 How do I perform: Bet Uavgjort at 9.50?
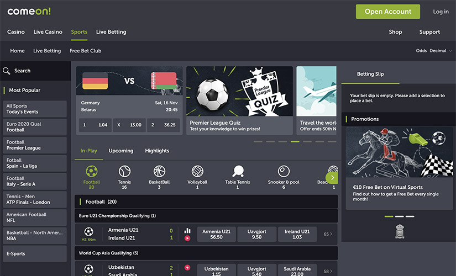[257, 234]
